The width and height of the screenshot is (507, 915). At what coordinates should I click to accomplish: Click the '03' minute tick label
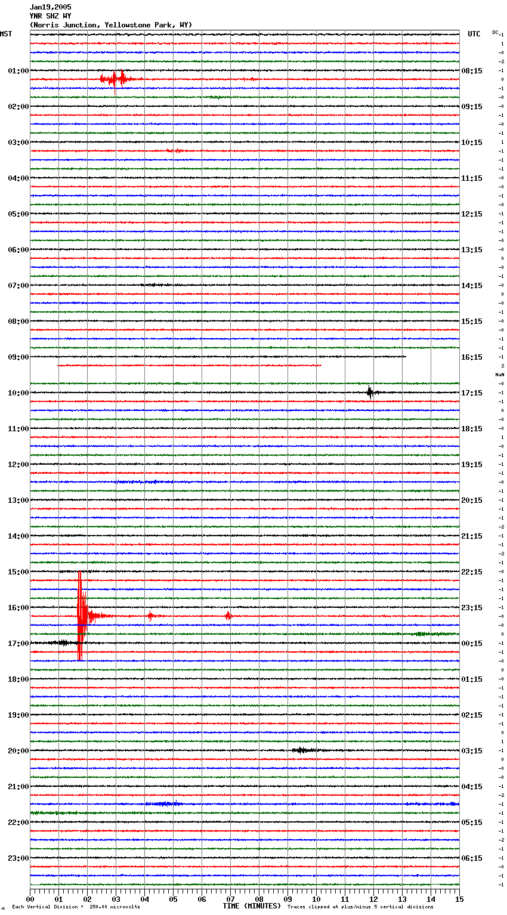pyautogui.click(x=116, y=899)
